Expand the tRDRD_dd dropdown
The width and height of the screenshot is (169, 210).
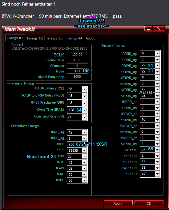click(157, 108)
